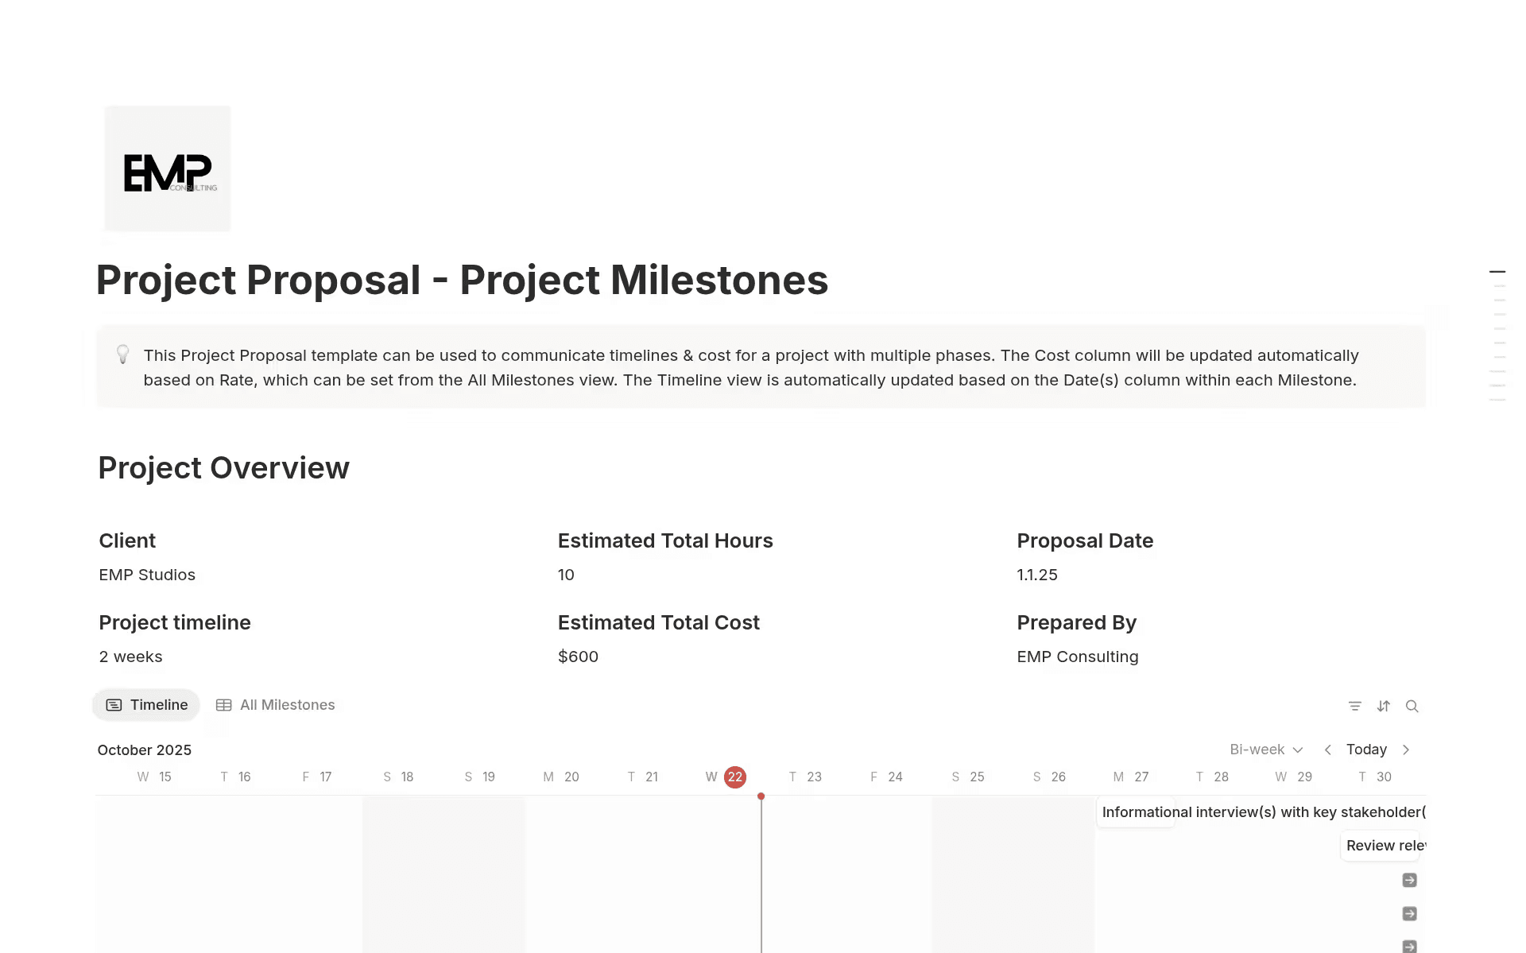
Task: Switch to the All Milestones tab
Action: 287,705
